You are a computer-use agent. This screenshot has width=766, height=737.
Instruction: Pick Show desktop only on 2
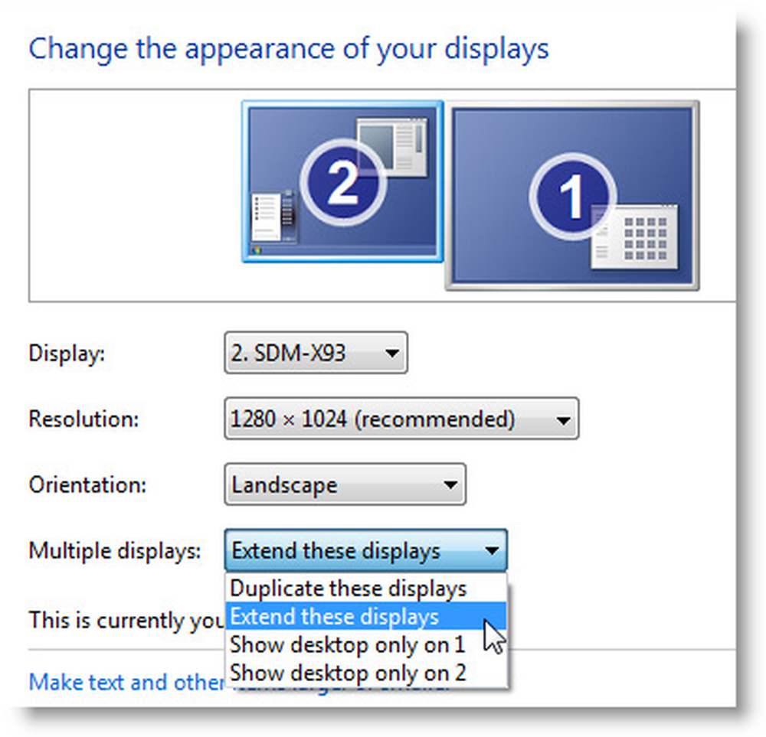coord(347,672)
